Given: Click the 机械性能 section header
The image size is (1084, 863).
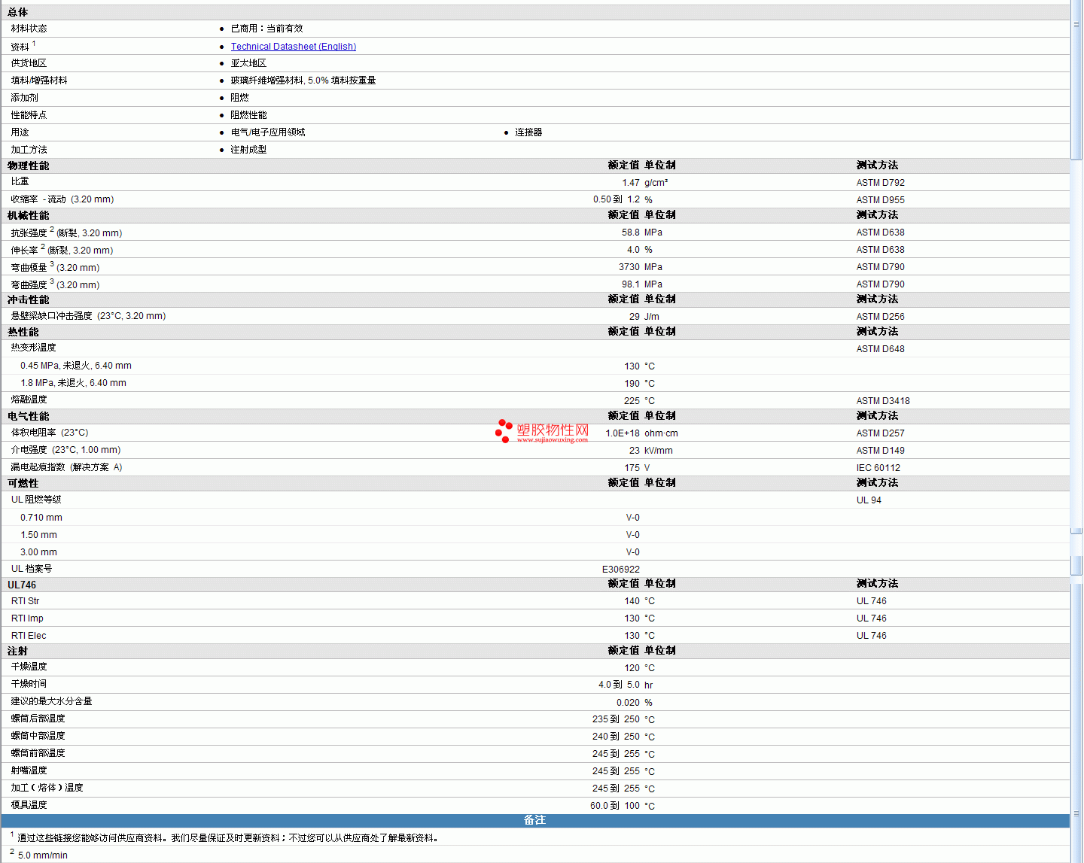Looking at the screenshot, I should tap(29, 215).
